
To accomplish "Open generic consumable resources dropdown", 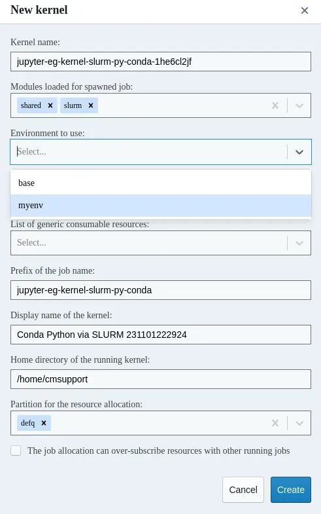I will point(161,243).
